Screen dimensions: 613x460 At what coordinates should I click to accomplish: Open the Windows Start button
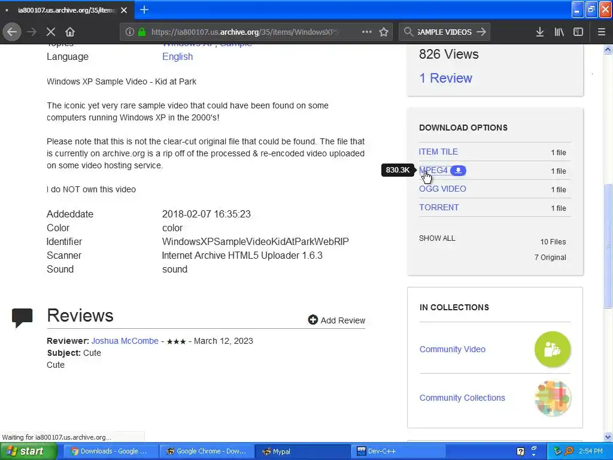pos(29,452)
